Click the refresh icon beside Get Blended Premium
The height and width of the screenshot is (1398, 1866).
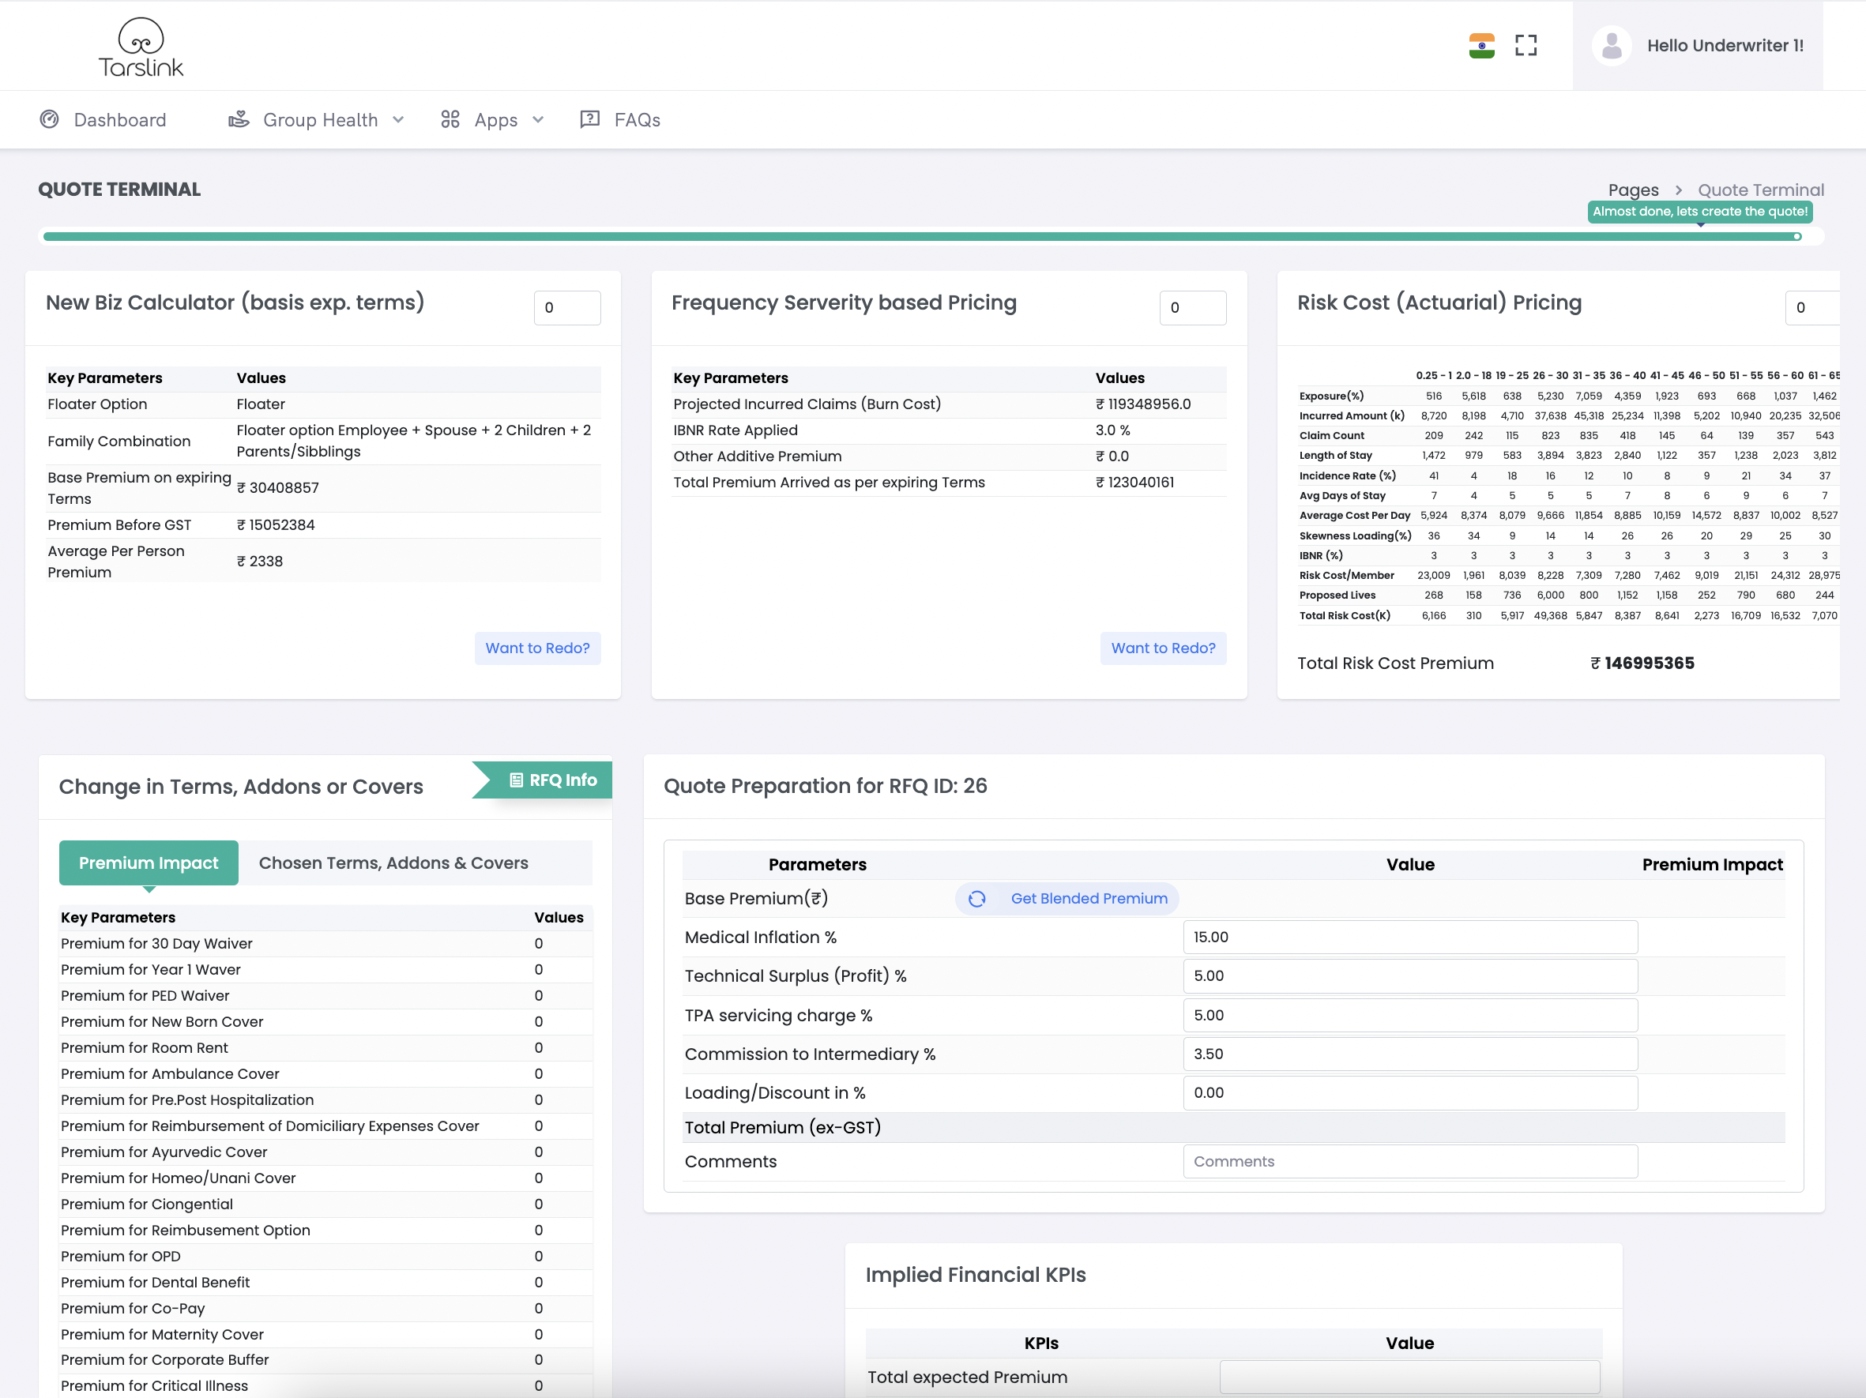tap(977, 899)
